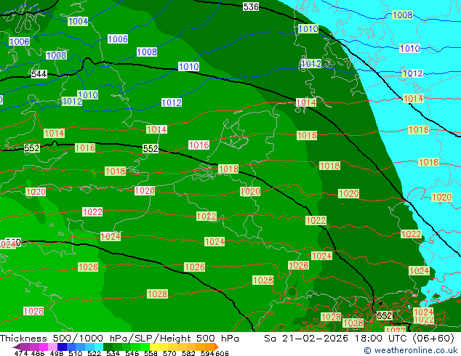Click legend value '486'

[38, 353]
